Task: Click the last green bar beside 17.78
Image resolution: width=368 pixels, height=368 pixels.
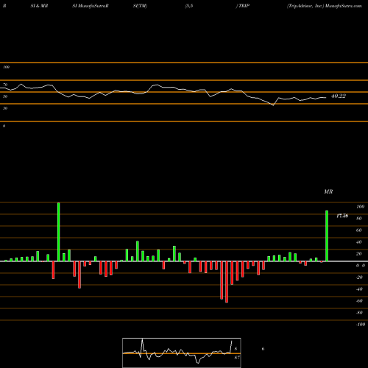Action: click(327, 236)
